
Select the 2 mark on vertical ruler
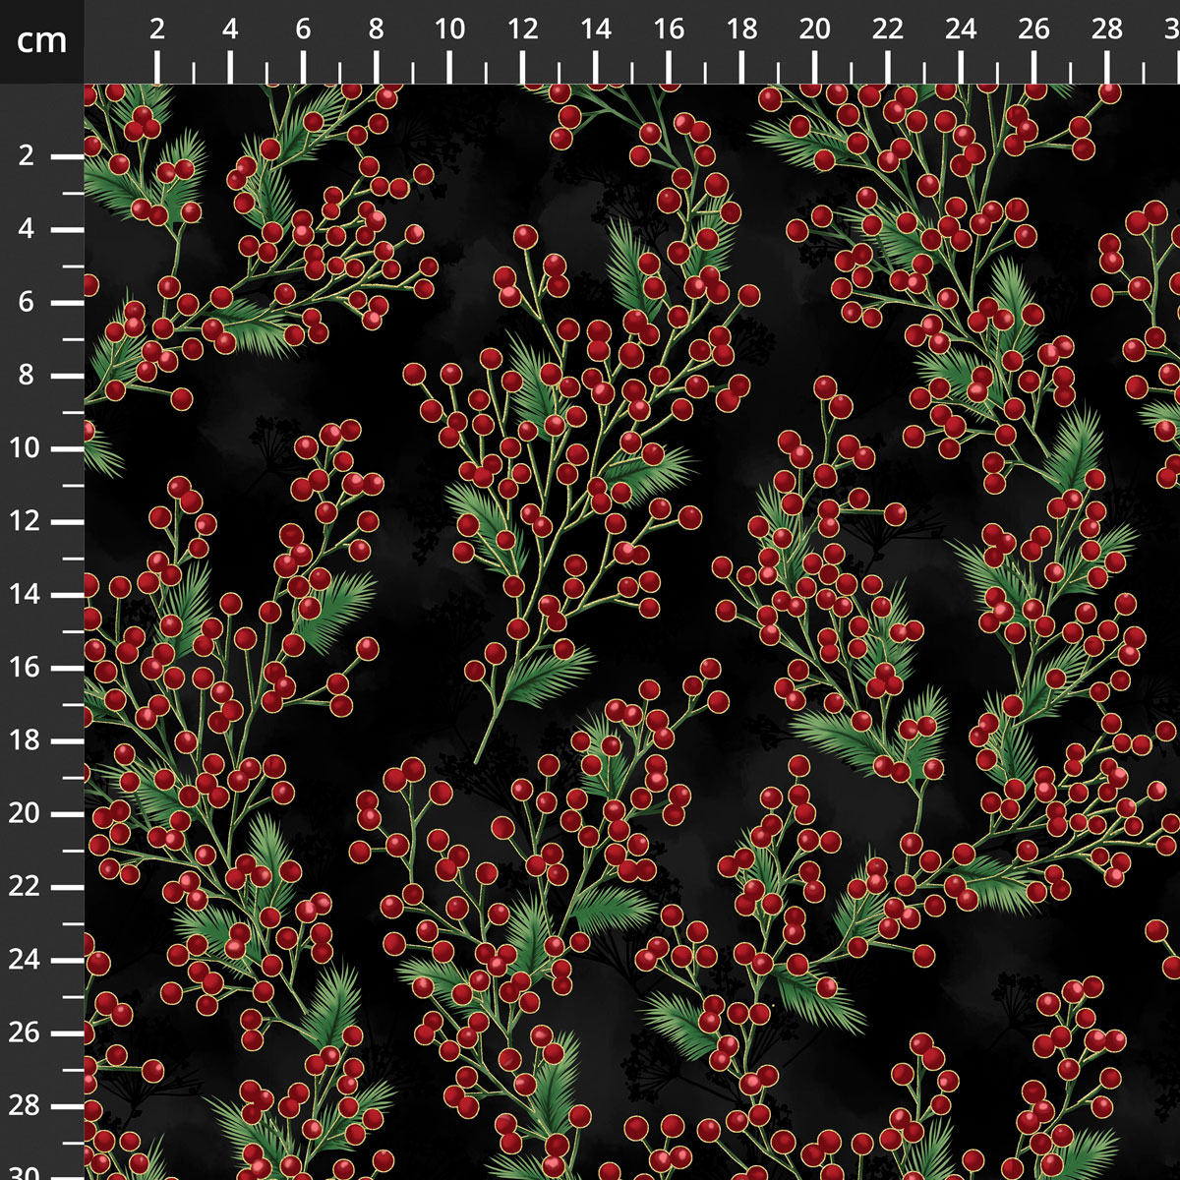(26, 156)
